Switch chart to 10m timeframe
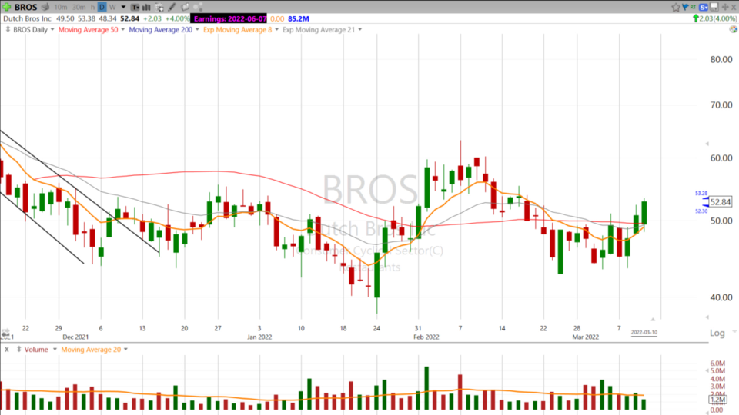Screen dimensions: 739x415 coord(60,7)
